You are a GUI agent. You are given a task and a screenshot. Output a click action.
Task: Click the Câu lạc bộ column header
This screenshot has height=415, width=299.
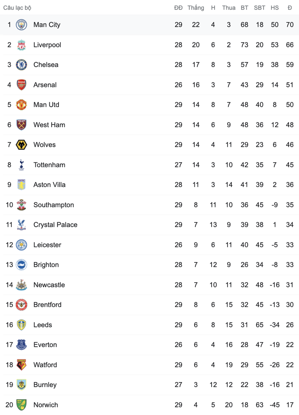[17, 8]
